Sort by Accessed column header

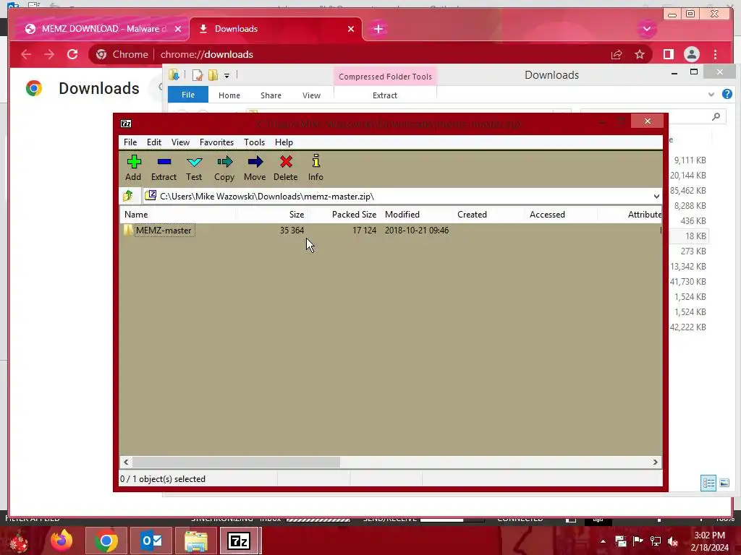[x=561, y=214]
